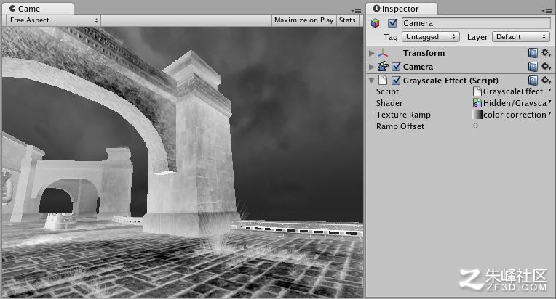Click the Transform component title

424,53
